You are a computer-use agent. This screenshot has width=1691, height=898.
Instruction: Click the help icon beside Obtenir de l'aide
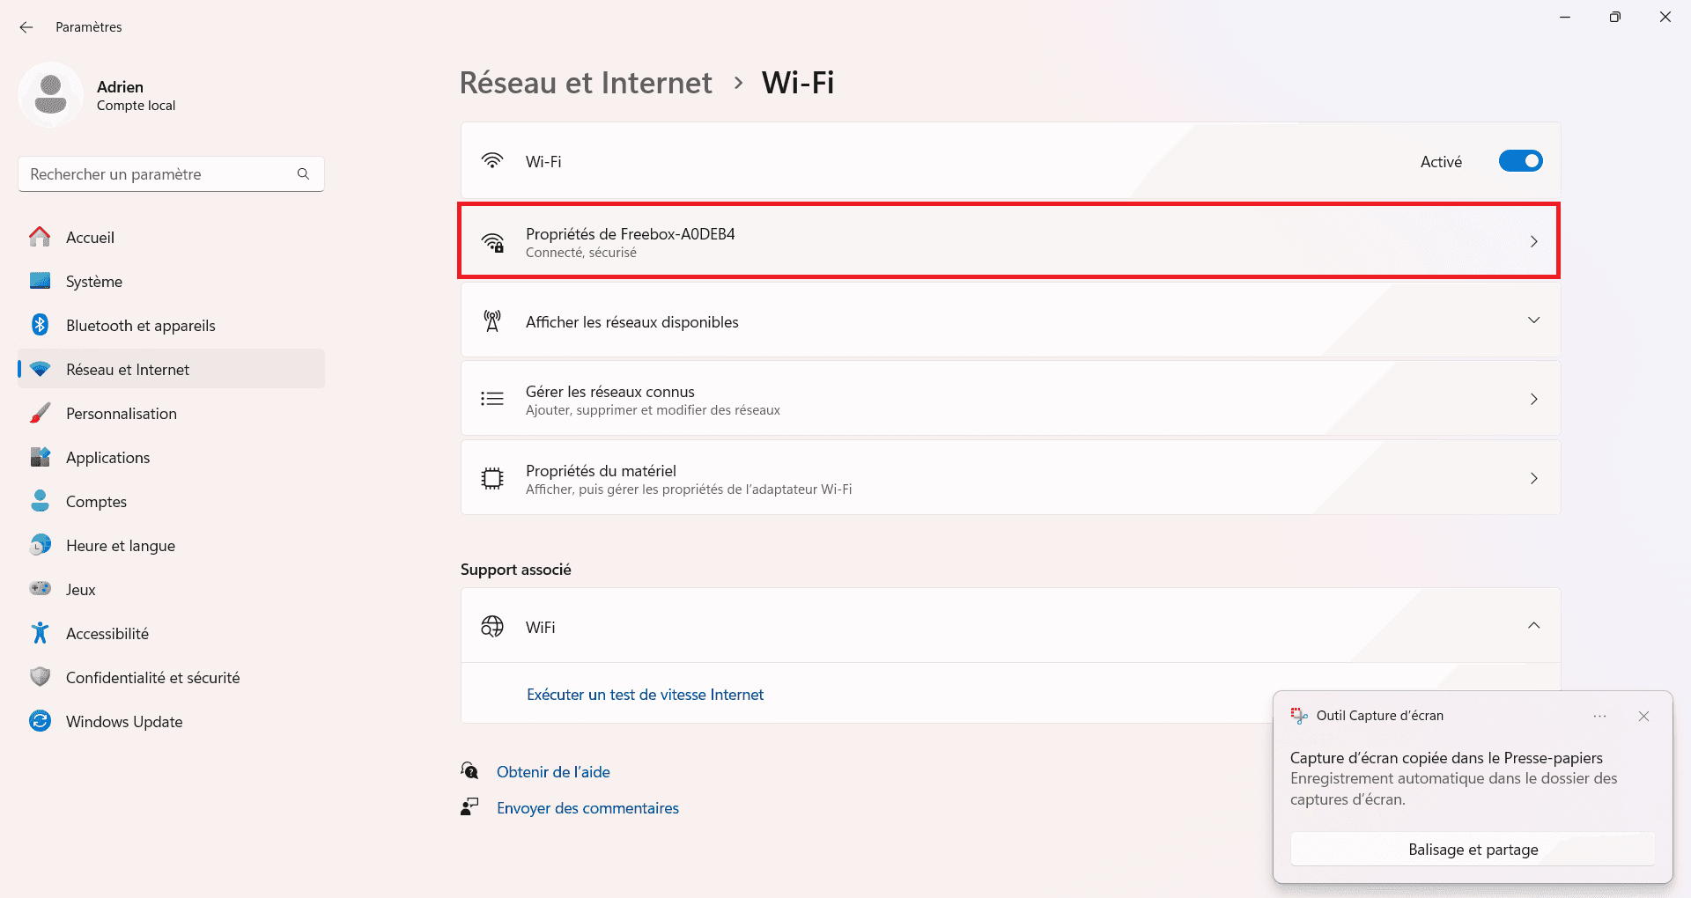(469, 771)
